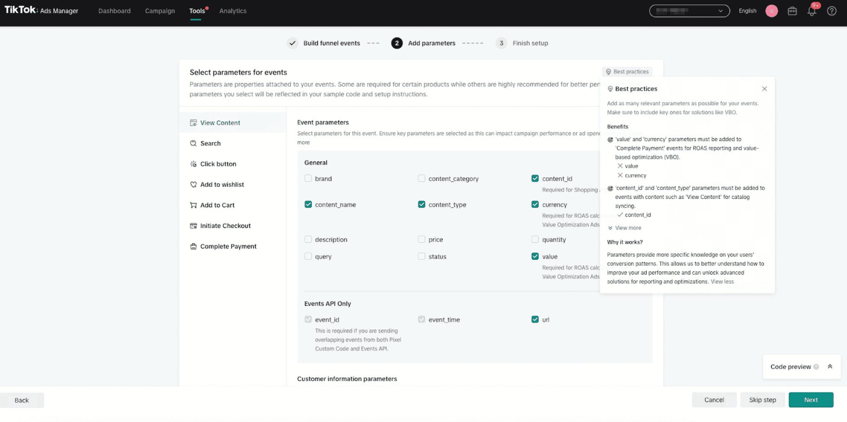The height and width of the screenshot is (422, 847).
Task: Select the Complete Payment event
Action: 233,247
